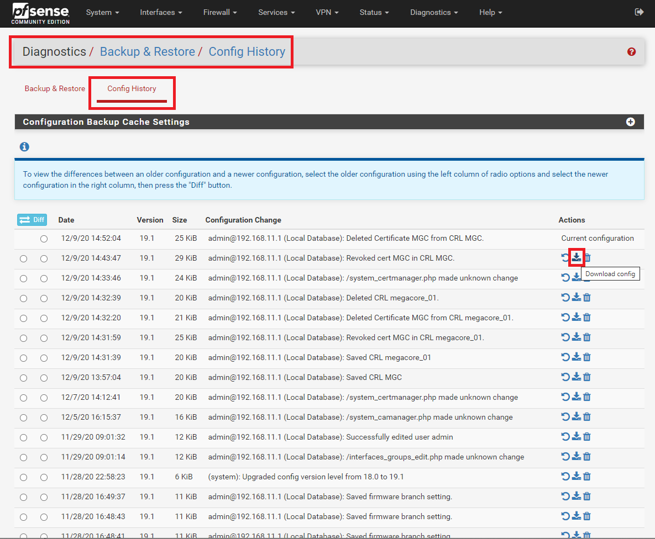Open the Help dropdown menu
Screen dimensions: 655x539
(x=490, y=12)
